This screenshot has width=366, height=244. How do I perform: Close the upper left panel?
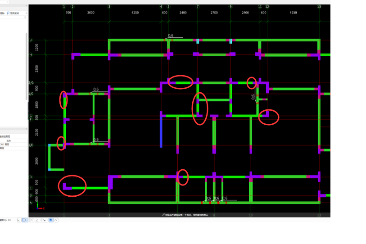[26, 5]
